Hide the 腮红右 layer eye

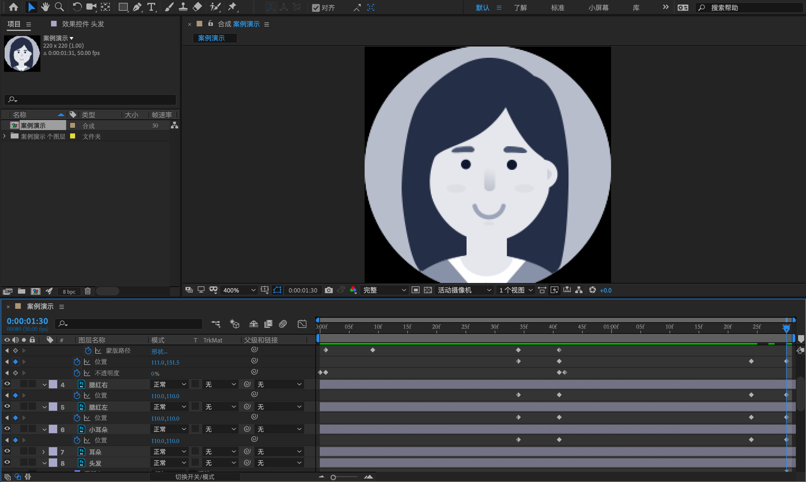click(x=7, y=384)
